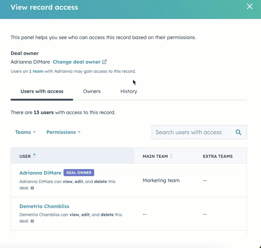Close the View record access panel
This screenshot has width=261, height=248.
[x=250, y=7]
